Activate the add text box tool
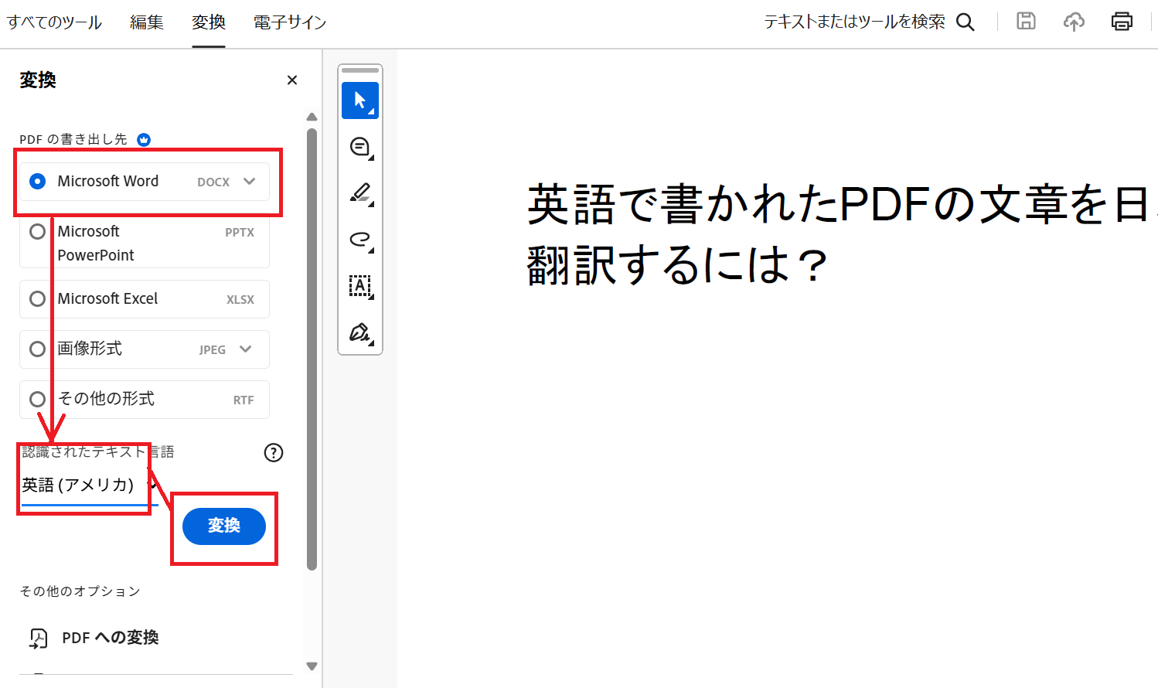This screenshot has width=1158, height=688. (359, 286)
